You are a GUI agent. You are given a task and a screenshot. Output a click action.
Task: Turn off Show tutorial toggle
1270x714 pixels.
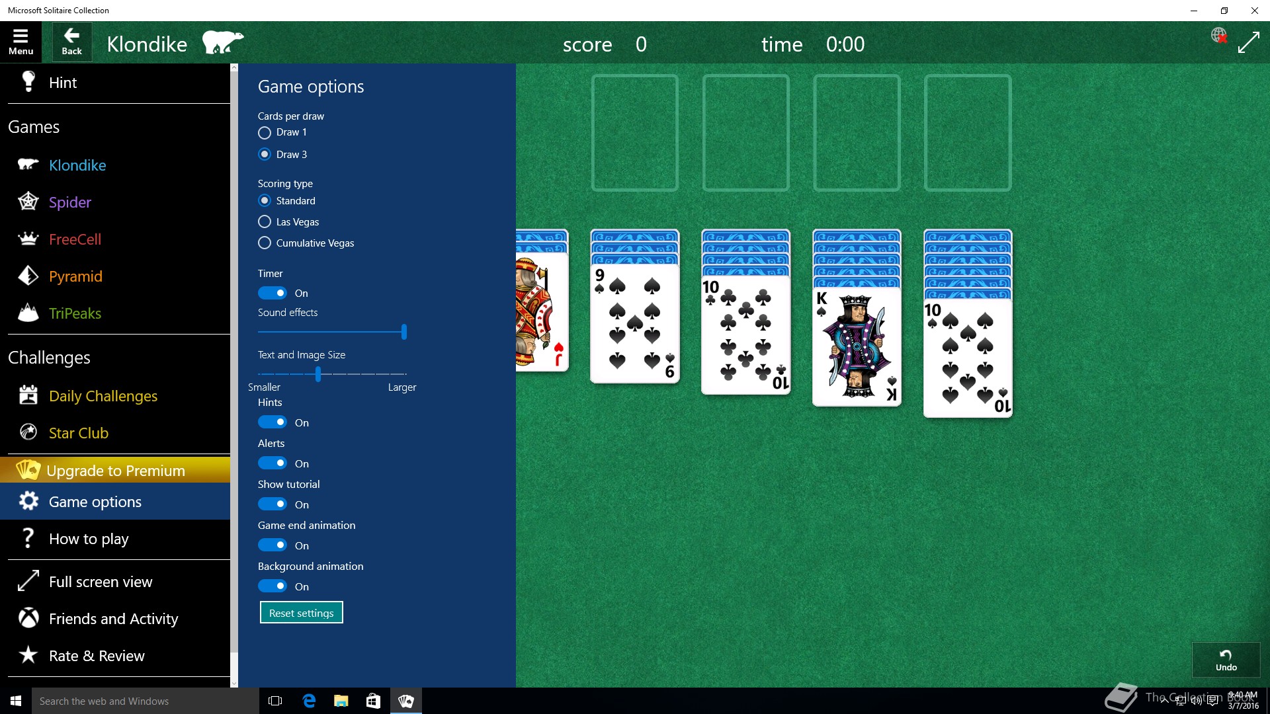[x=272, y=504]
